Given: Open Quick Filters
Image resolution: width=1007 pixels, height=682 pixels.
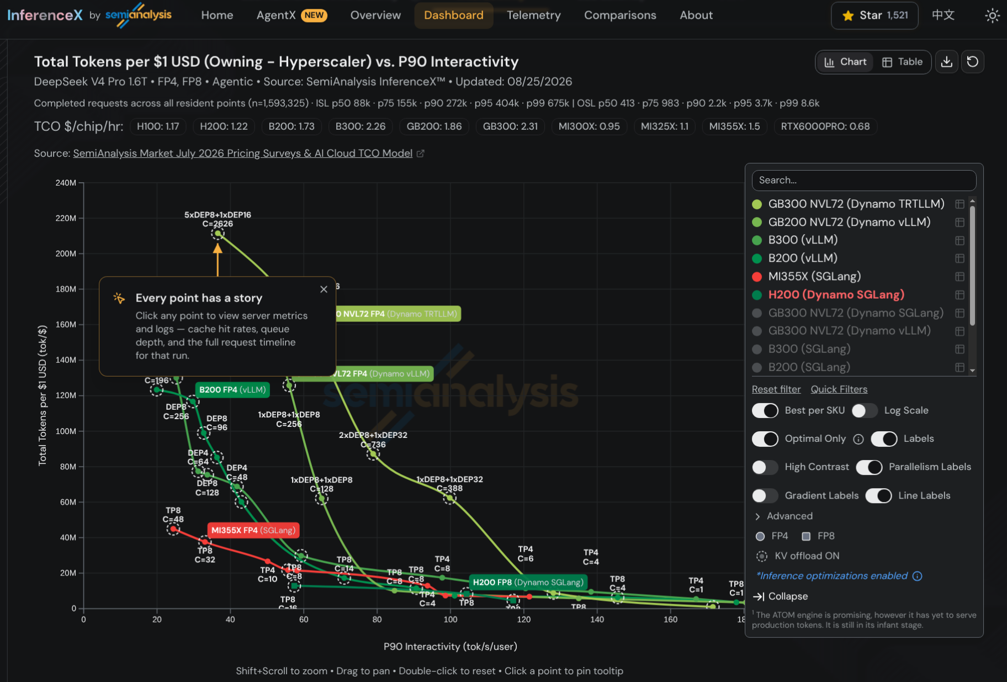Looking at the screenshot, I should click(x=839, y=389).
